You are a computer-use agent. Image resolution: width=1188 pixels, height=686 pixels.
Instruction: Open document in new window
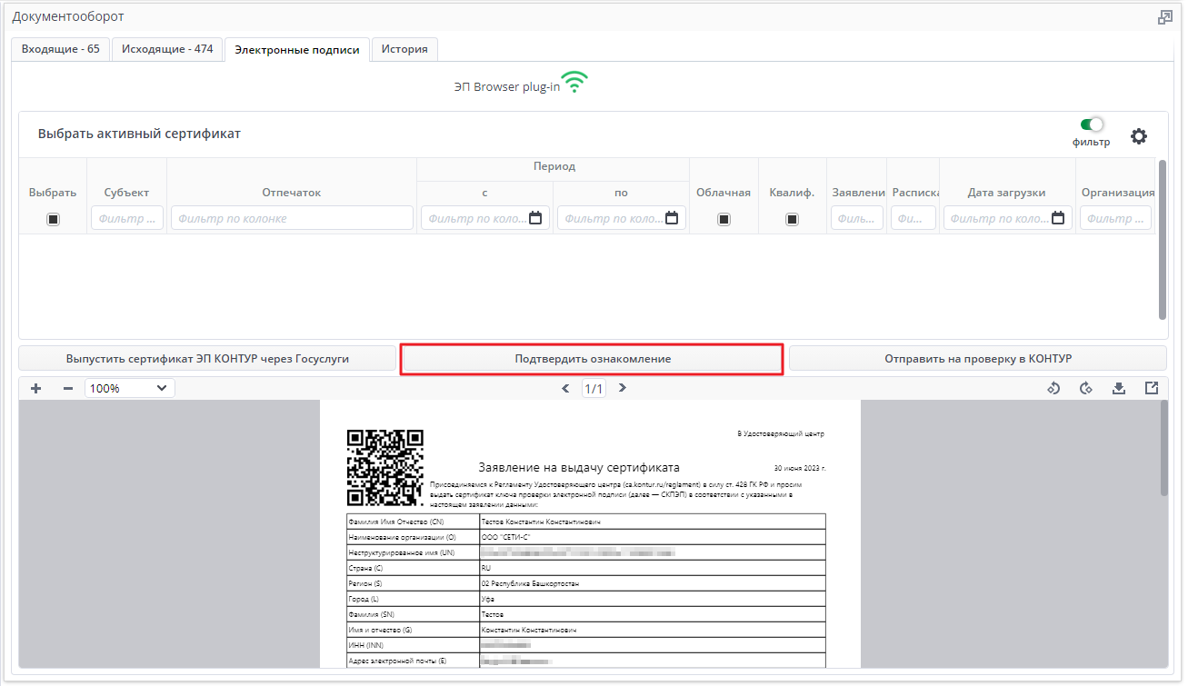1152,388
